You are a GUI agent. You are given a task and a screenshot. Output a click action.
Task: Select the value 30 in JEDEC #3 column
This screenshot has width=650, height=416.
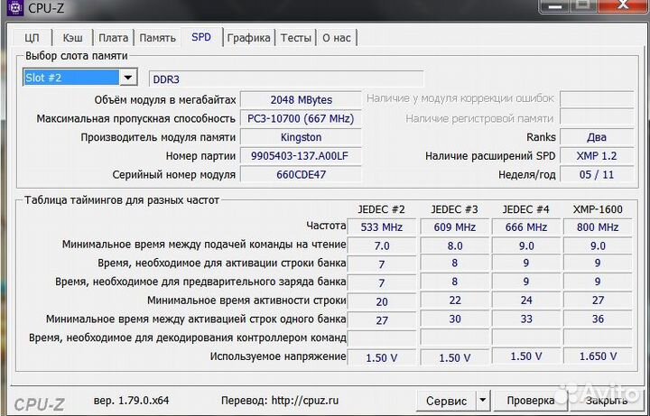(x=455, y=319)
